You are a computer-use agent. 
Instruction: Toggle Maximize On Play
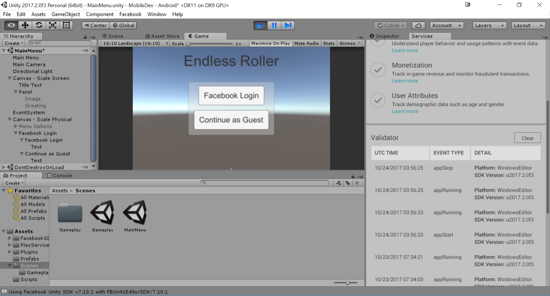270,43
